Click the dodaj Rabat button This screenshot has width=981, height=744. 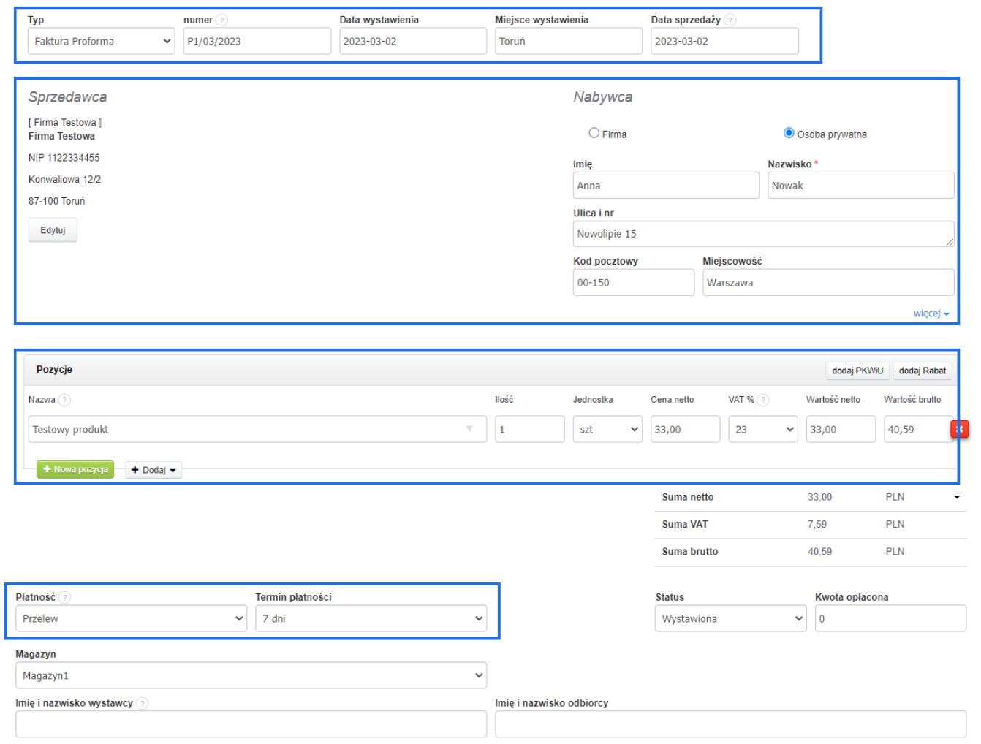point(922,371)
